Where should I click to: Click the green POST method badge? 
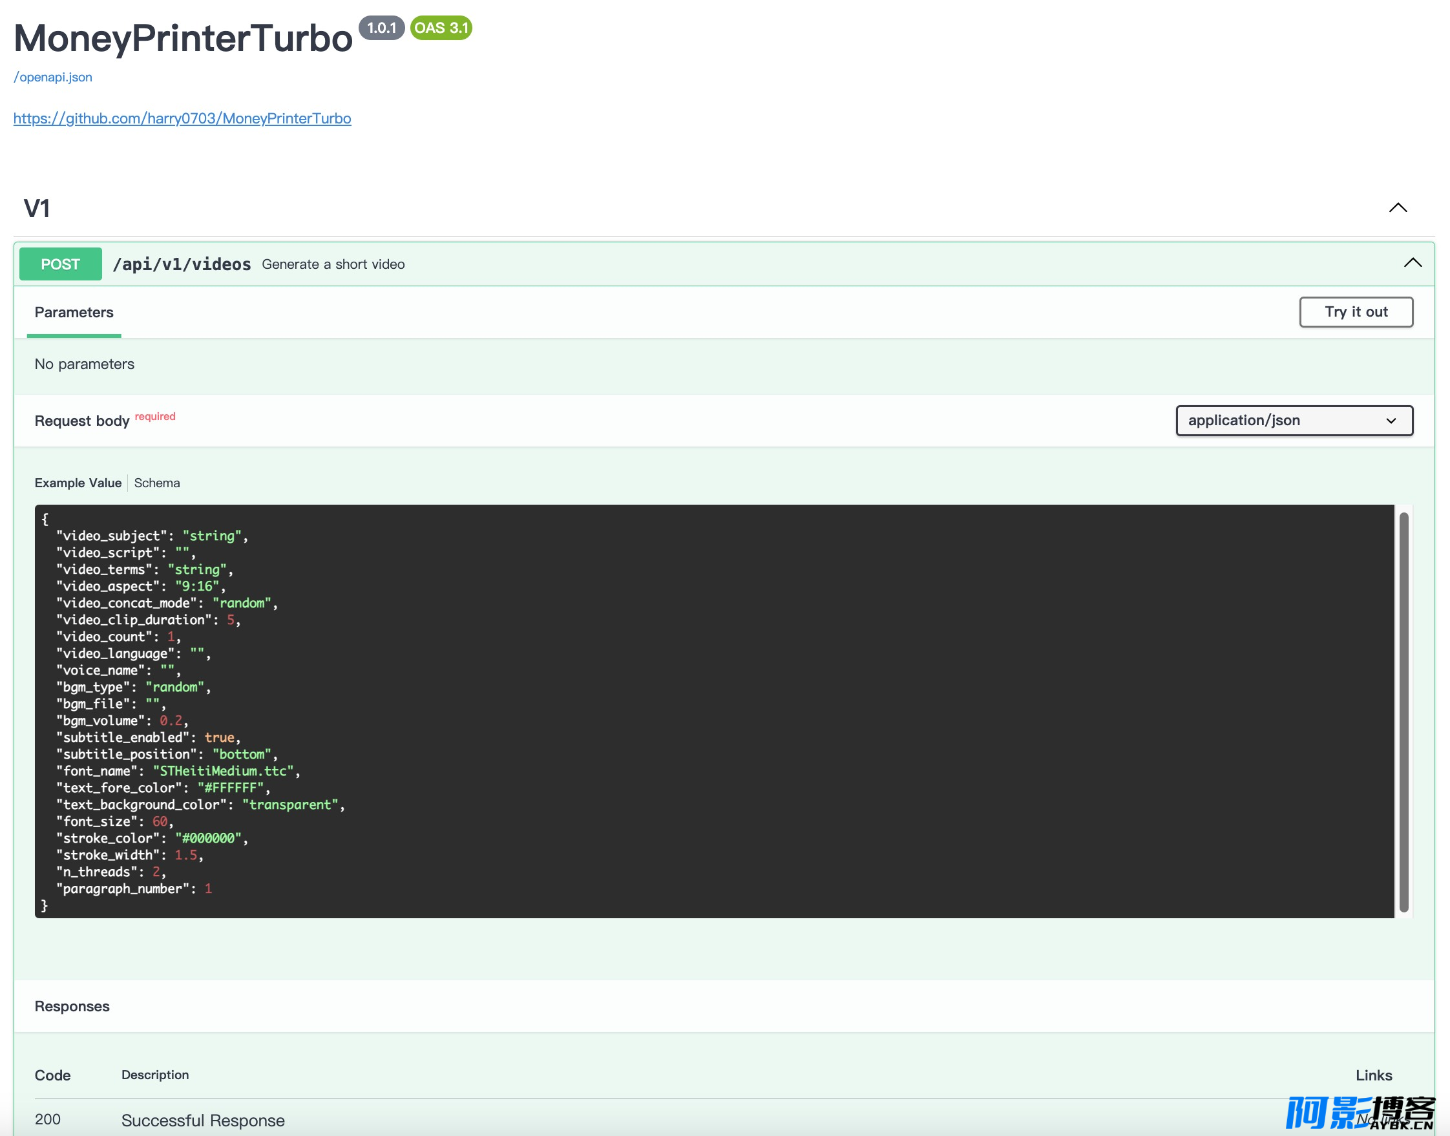[61, 264]
